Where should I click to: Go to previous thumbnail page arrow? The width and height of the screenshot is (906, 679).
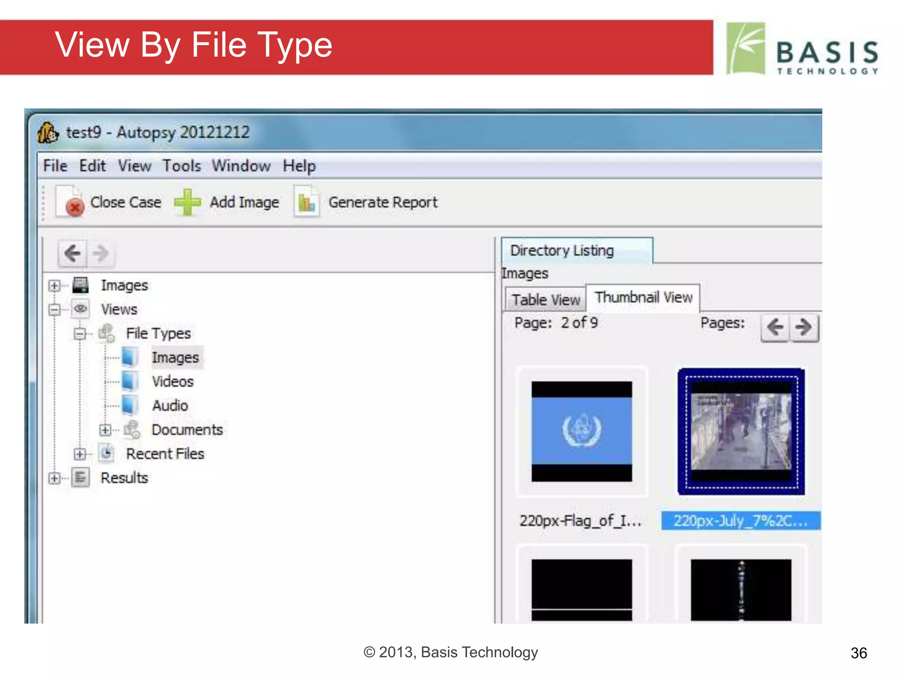pos(775,328)
